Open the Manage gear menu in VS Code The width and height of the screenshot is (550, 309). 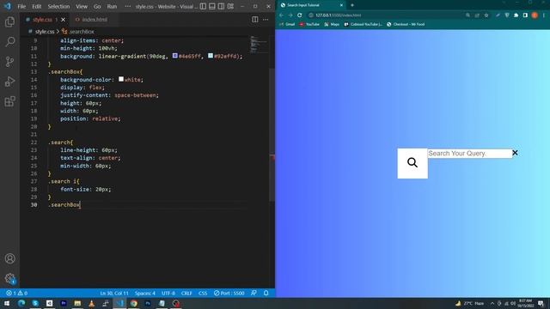(x=9, y=278)
